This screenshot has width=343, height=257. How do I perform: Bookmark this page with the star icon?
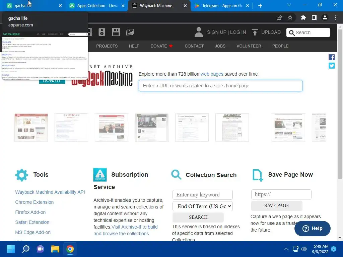[x=290, y=17]
